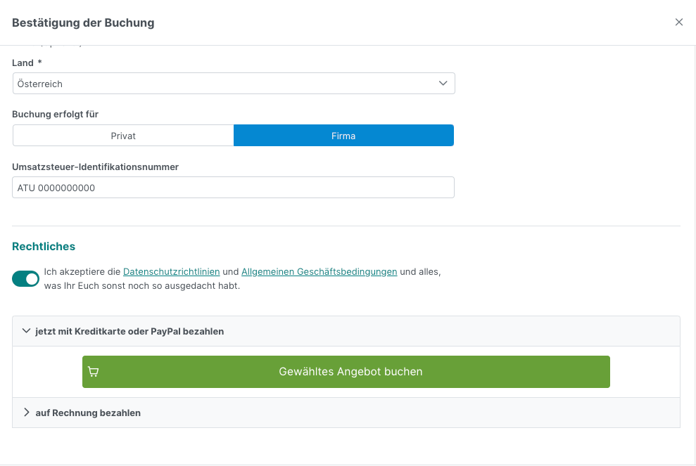The width and height of the screenshot is (696, 466).
Task: Disable the Rechtliches acceptance switch
Action: click(25, 278)
